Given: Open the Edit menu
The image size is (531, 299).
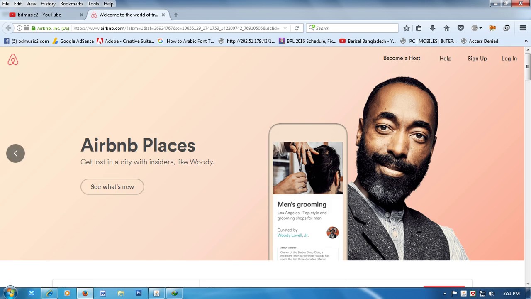Looking at the screenshot, I should pyautogui.click(x=18, y=4).
